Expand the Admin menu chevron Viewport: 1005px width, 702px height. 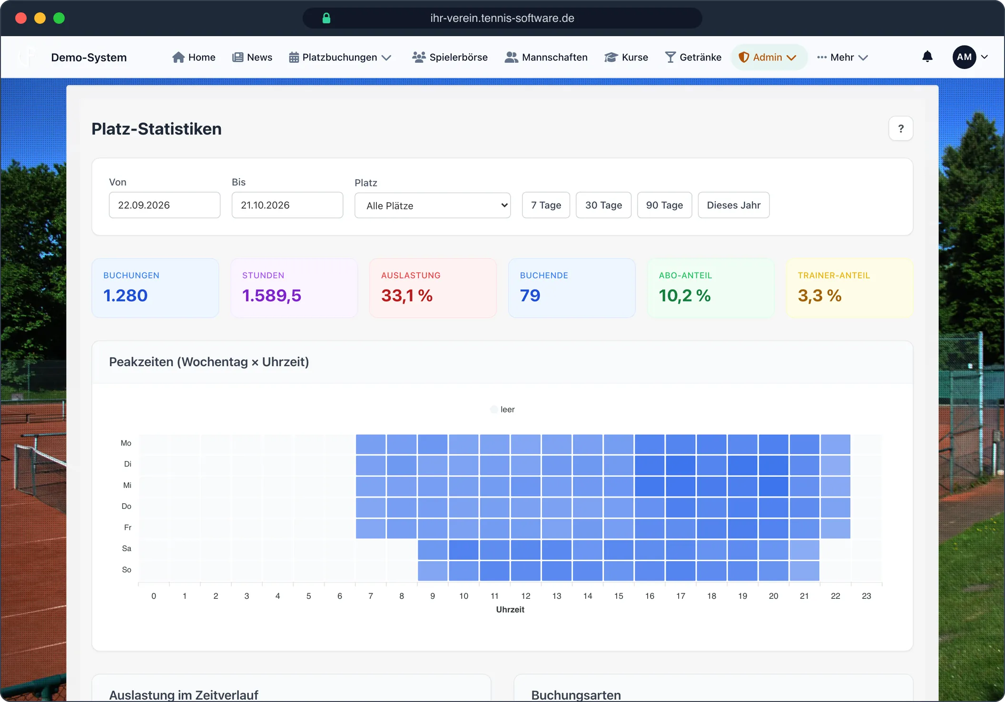tap(791, 58)
